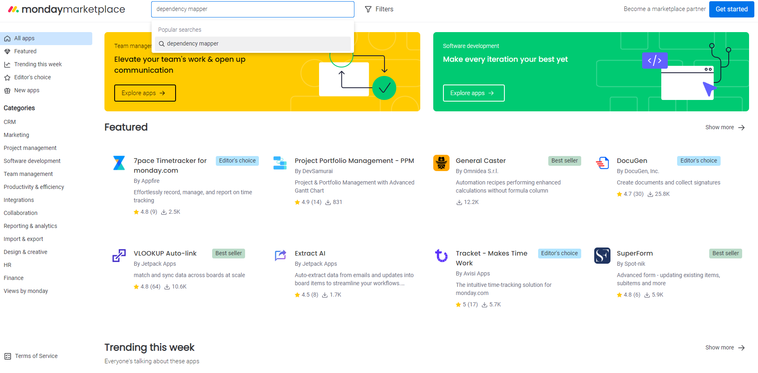Click the gift icon next to New apps
The width and height of the screenshot is (758, 373).
7,90
